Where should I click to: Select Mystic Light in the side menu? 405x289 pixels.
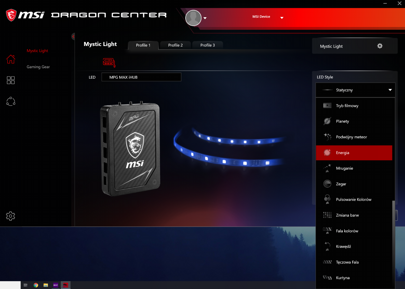37,51
